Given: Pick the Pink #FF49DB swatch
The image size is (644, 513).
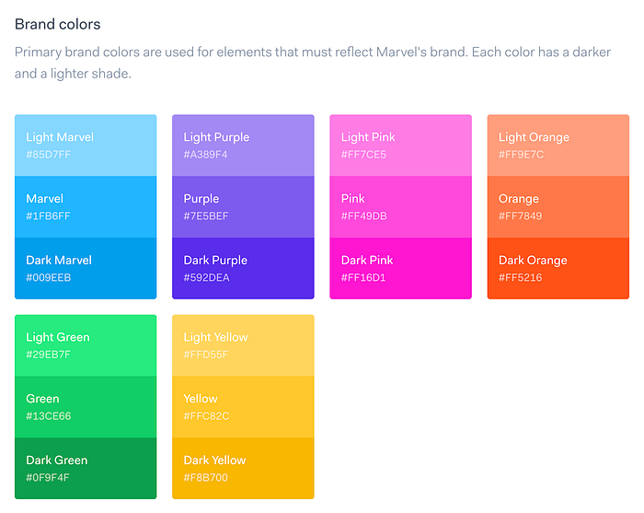Looking at the screenshot, I should tap(400, 206).
